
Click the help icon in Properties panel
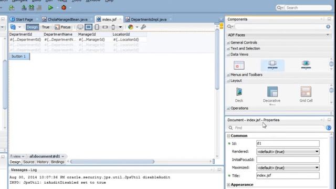(329, 128)
